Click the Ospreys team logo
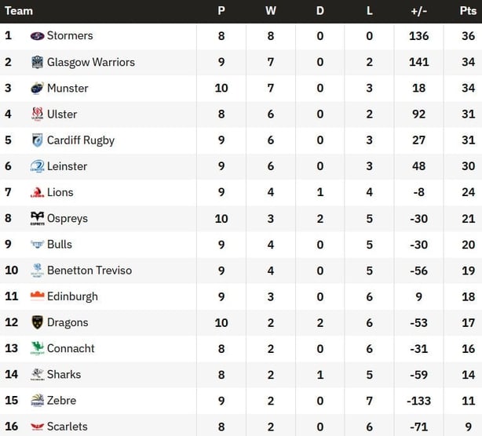 pos(37,218)
